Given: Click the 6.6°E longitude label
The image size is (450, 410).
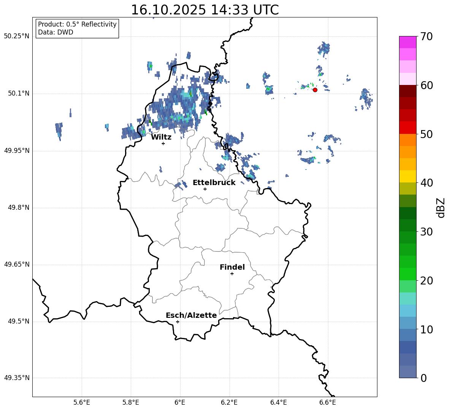Looking at the screenshot, I should click(328, 402).
